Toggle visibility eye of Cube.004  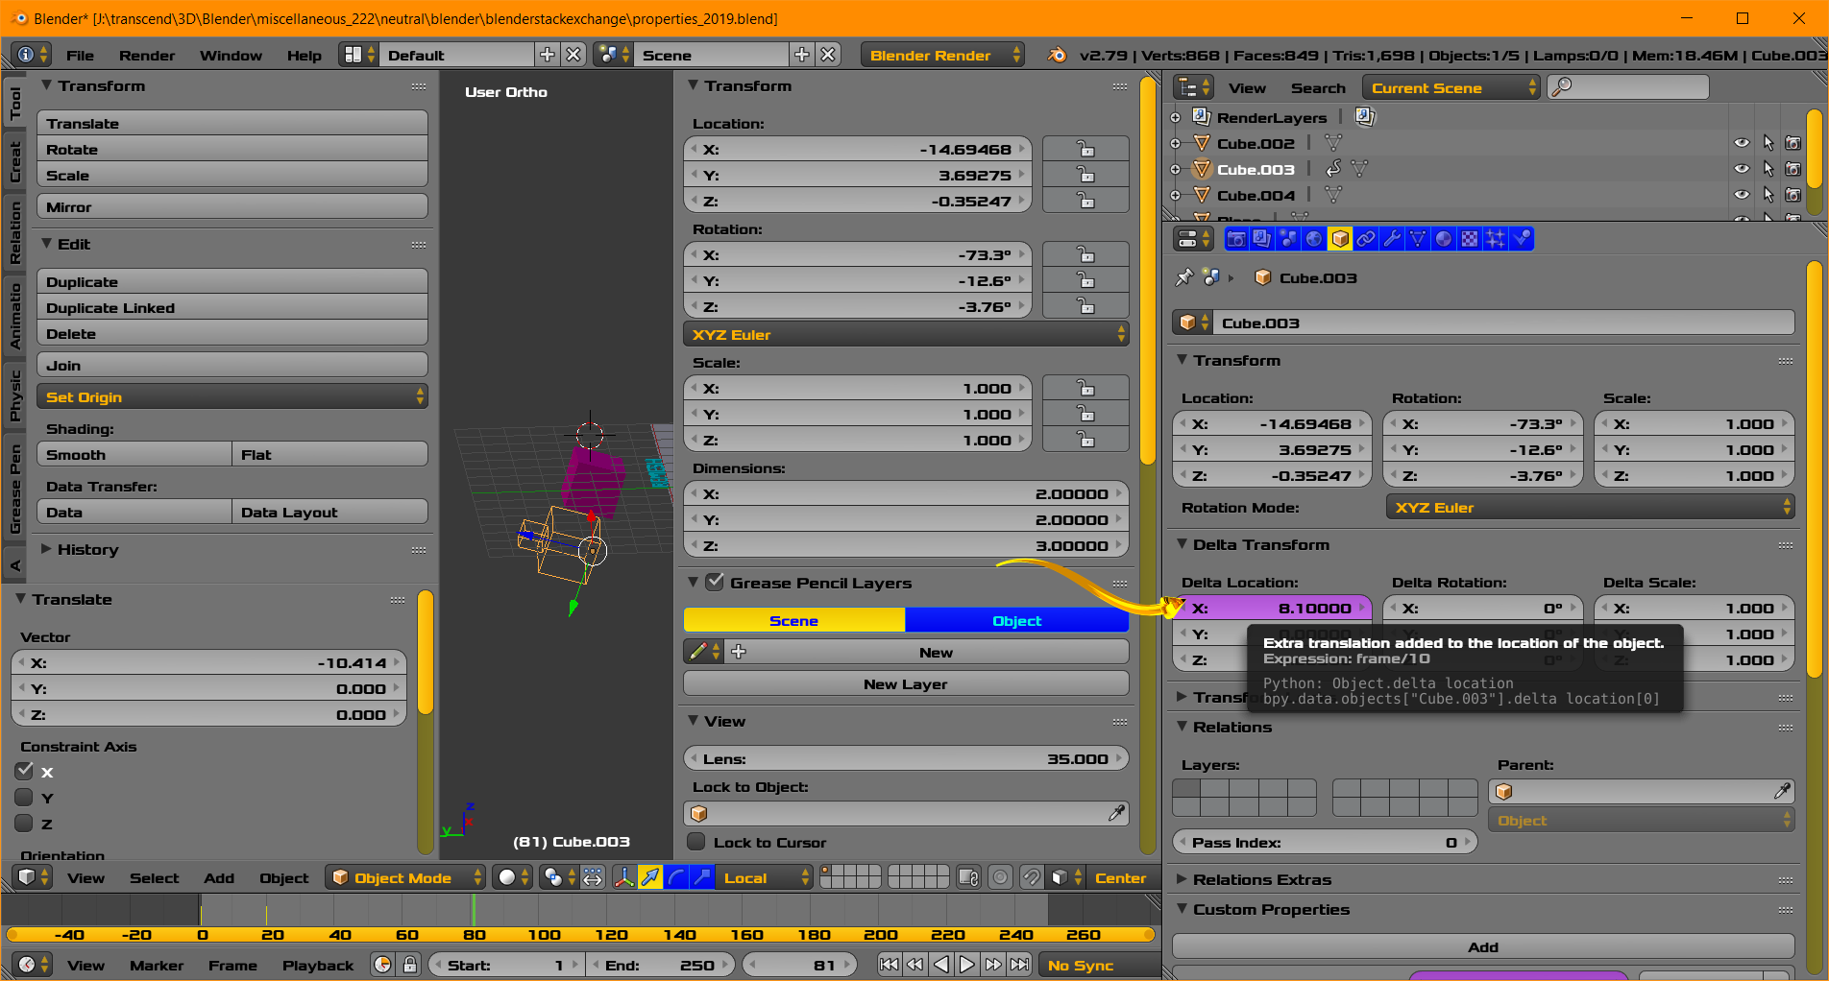point(1742,195)
